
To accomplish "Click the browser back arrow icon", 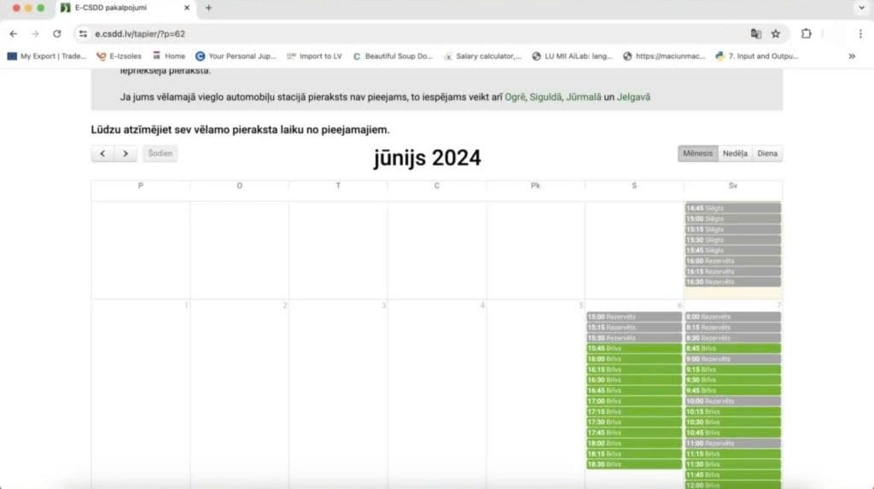I will pyautogui.click(x=13, y=34).
